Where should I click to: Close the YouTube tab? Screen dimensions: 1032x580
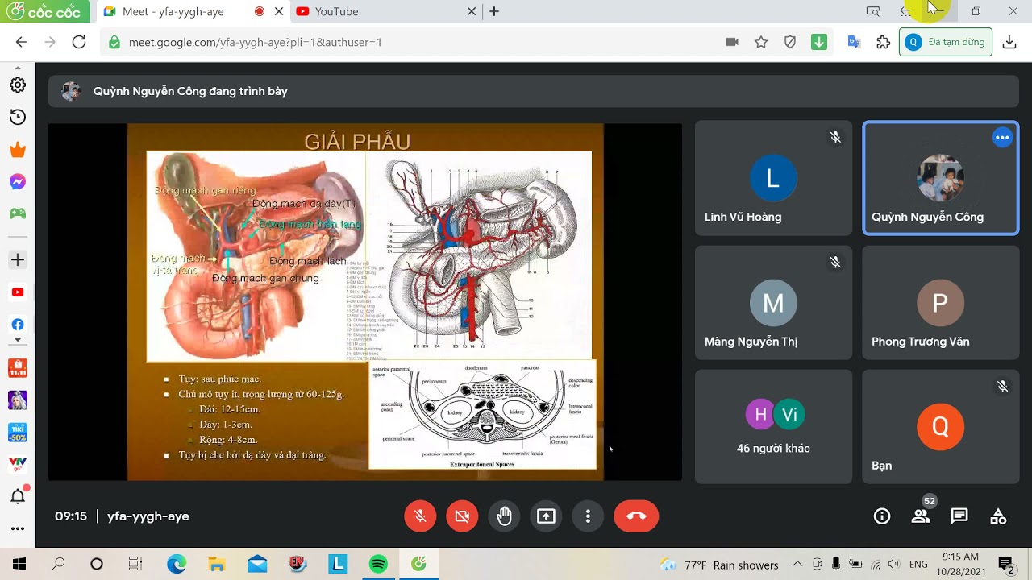472,11
